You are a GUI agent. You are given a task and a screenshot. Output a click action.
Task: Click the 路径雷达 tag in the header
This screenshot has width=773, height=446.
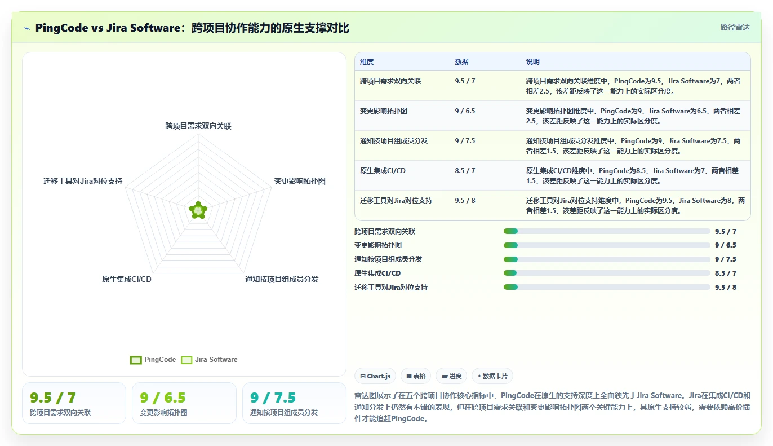pyautogui.click(x=735, y=27)
